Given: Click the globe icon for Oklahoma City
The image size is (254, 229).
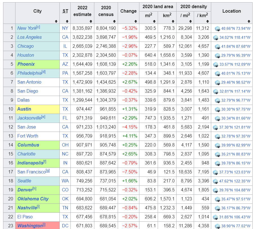Looking at the screenshot, I should [217, 199].
